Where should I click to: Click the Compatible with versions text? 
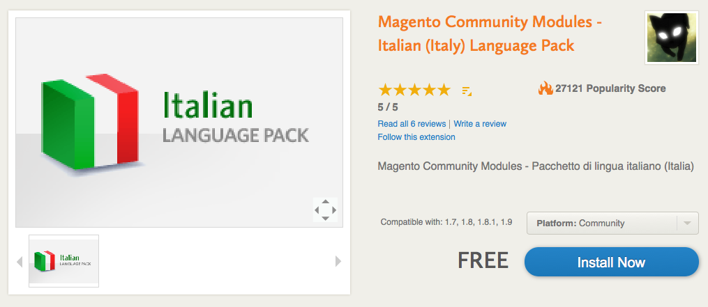point(446,222)
